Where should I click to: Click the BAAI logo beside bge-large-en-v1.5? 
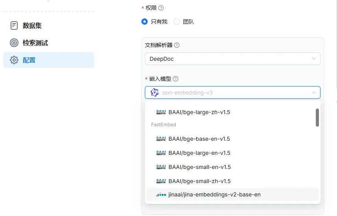coord(161,153)
